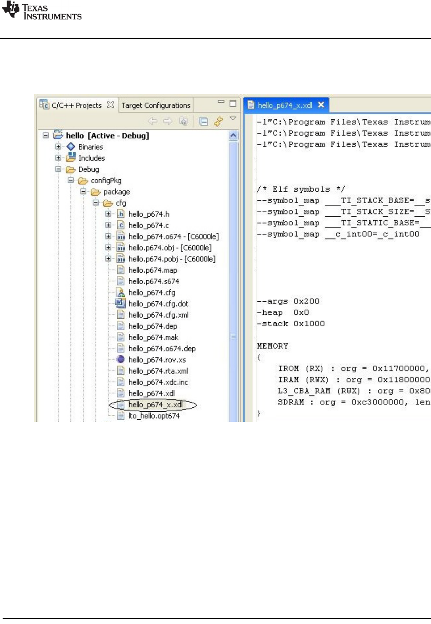Image resolution: width=431 pixels, height=624 pixels.
Task: Click the hello_p674.cfg config icon
Action: coord(120,292)
